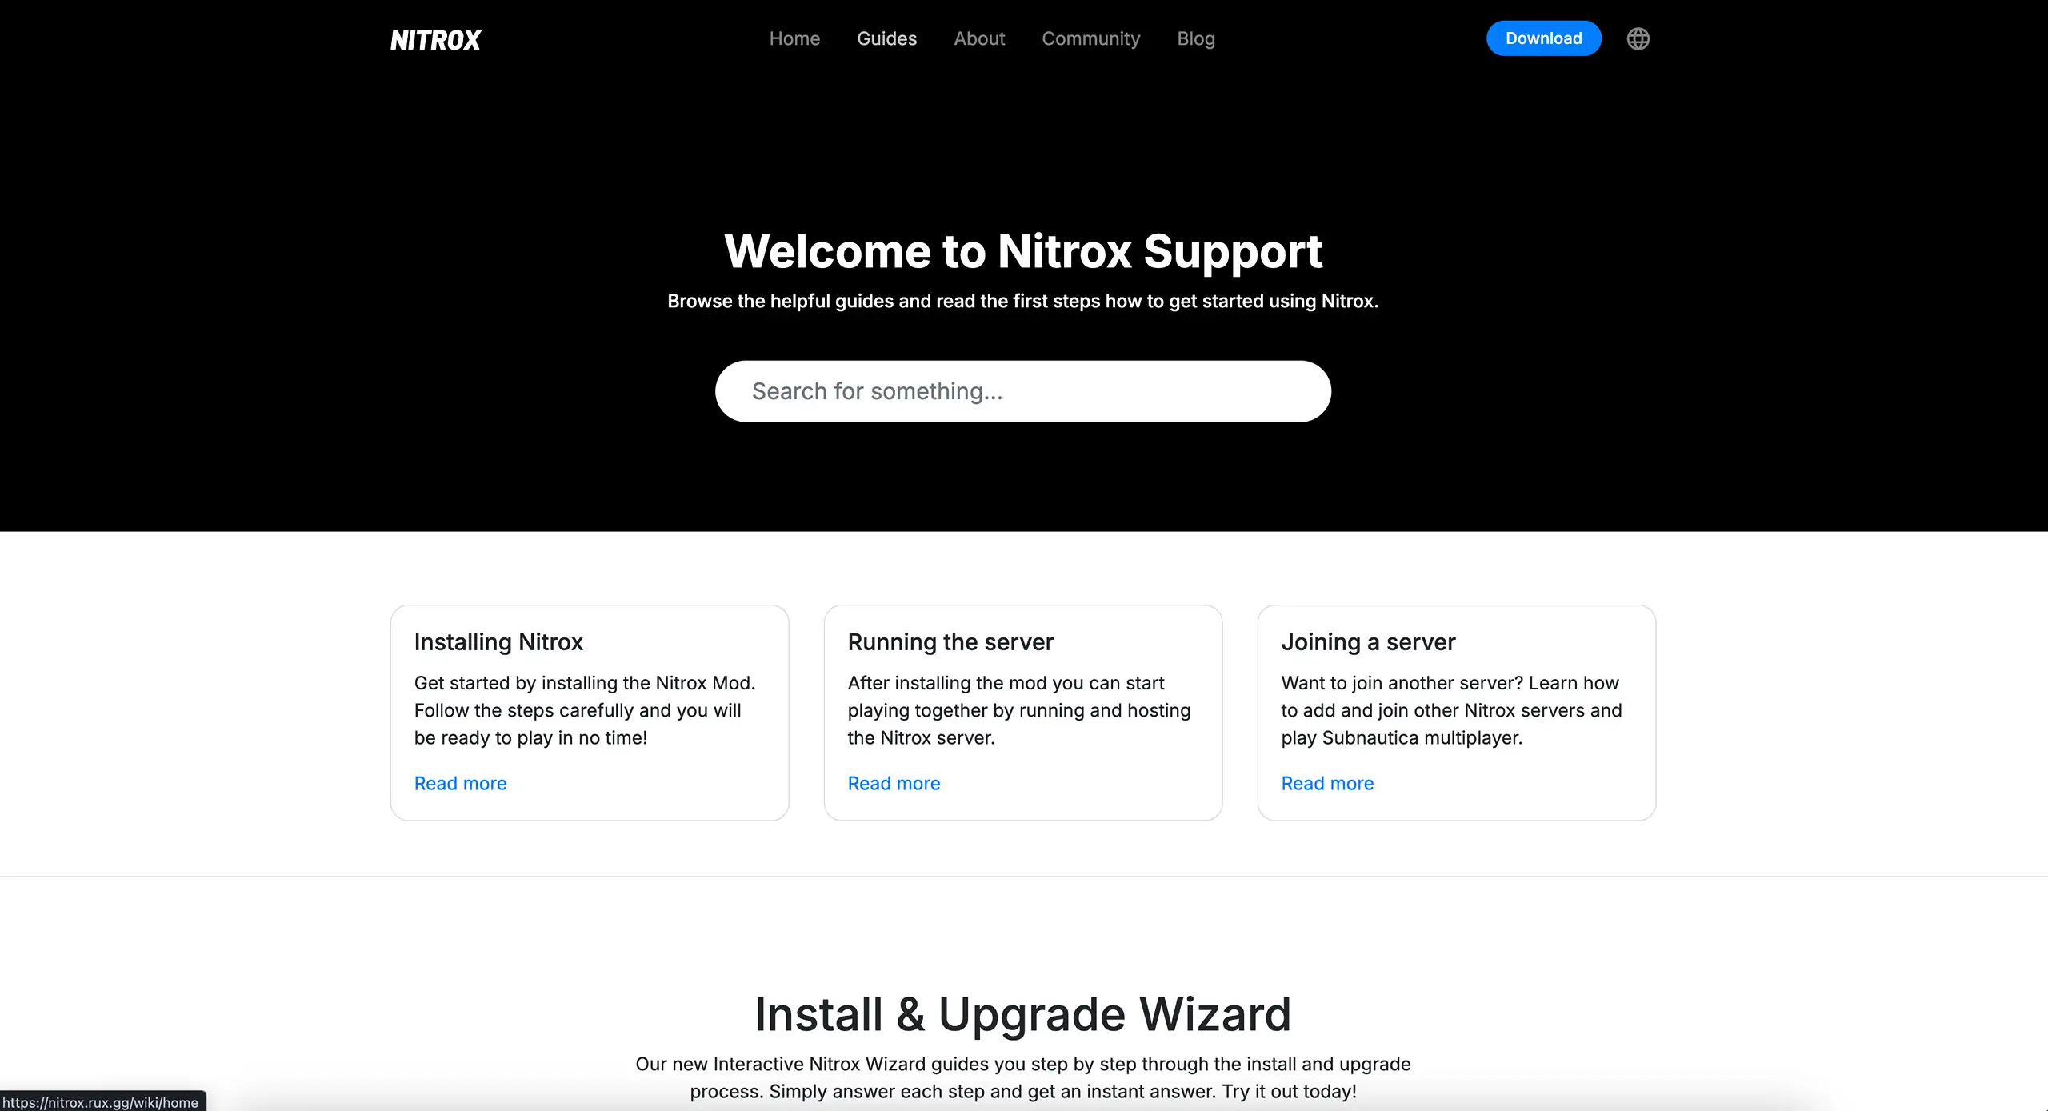Focus the 'Search for something...' field

[1023, 391]
